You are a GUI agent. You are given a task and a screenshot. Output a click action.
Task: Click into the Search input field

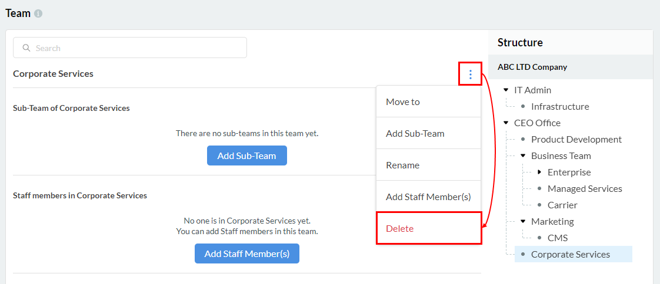coord(135,48)
